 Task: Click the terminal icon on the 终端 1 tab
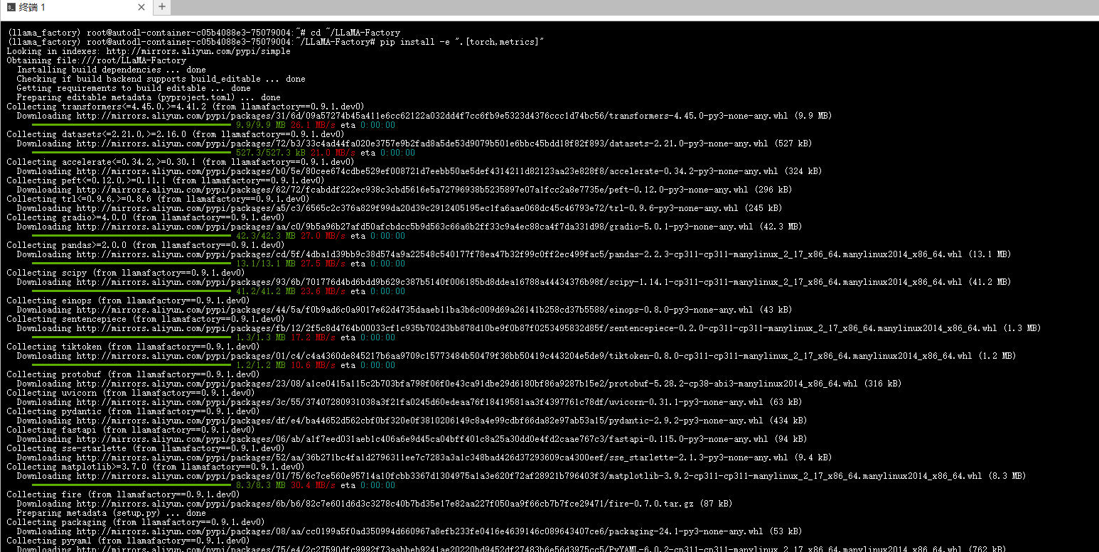[x=11, y=7]
